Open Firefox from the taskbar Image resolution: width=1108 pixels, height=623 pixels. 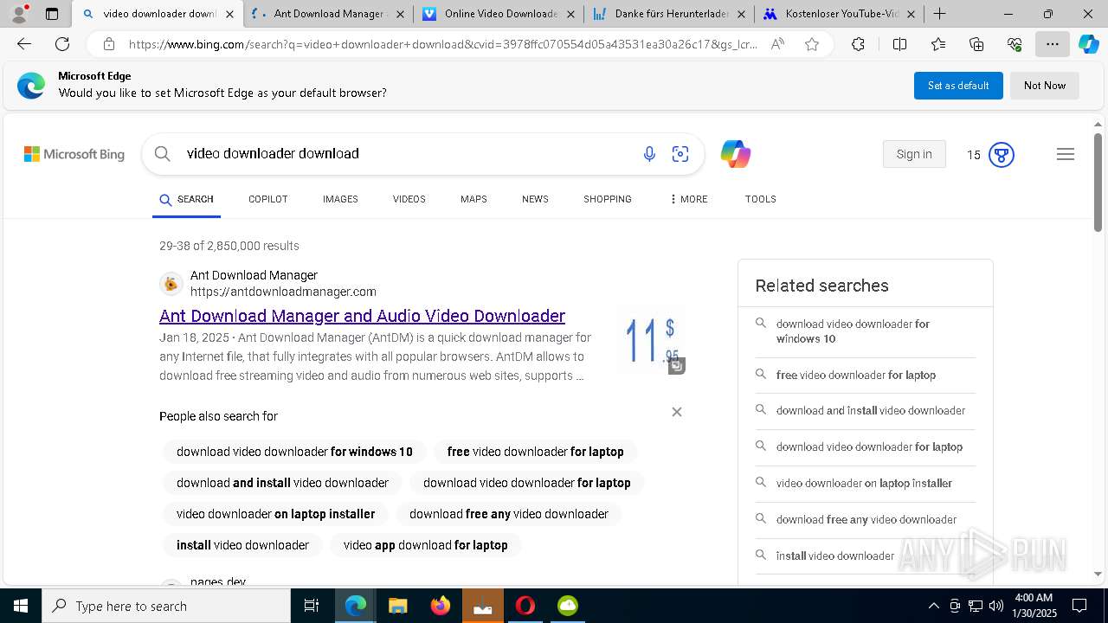click(441, 606)
